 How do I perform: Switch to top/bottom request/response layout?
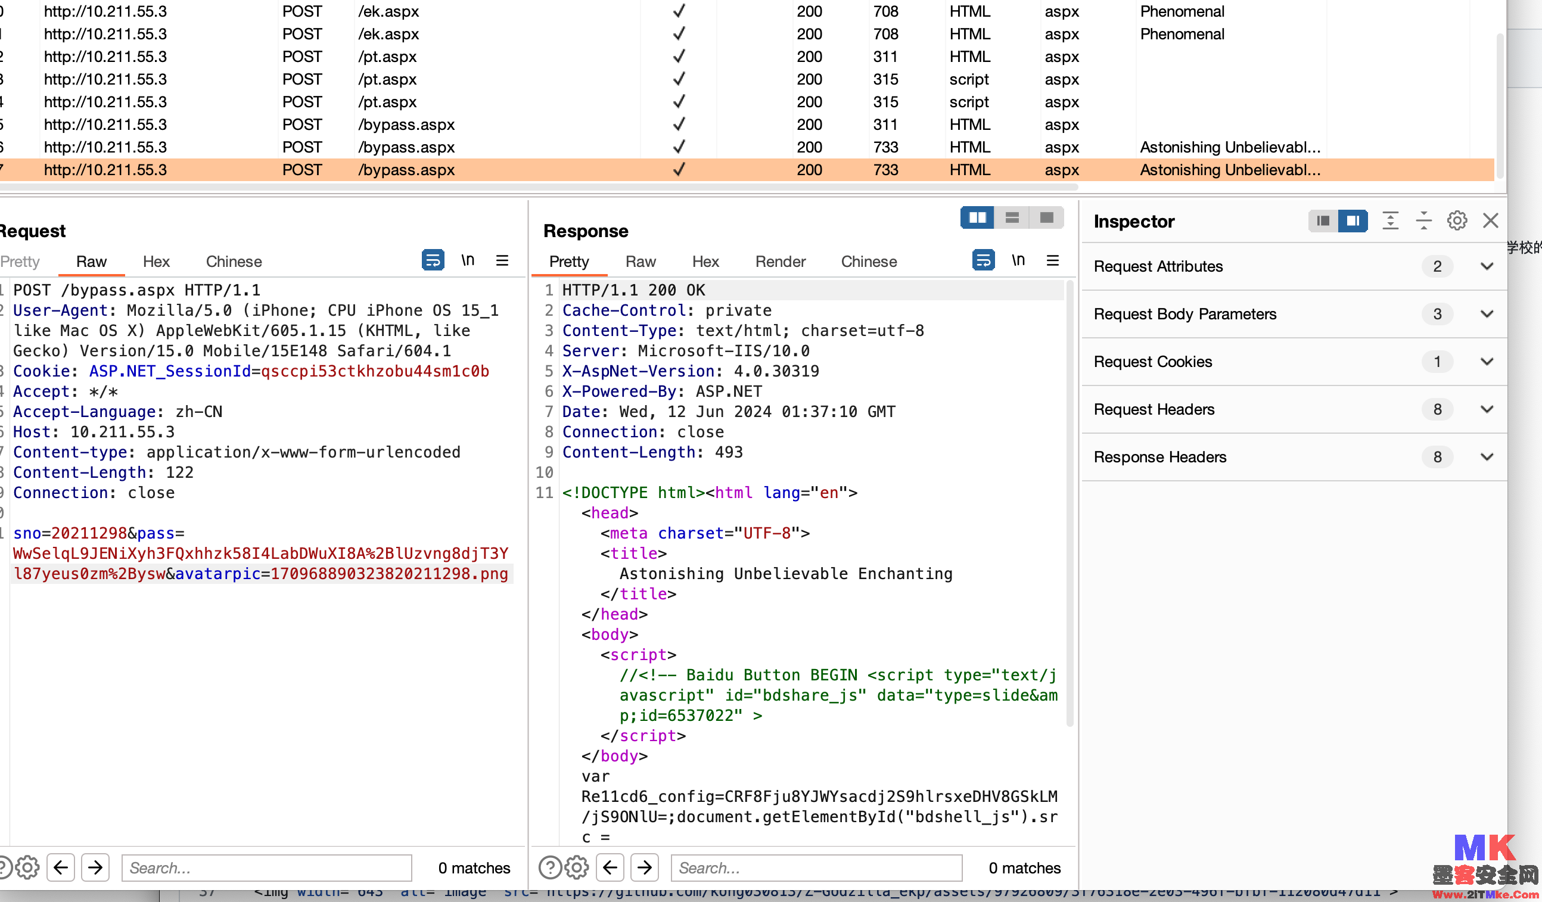pyautogui.click(x=1012, y=217)
